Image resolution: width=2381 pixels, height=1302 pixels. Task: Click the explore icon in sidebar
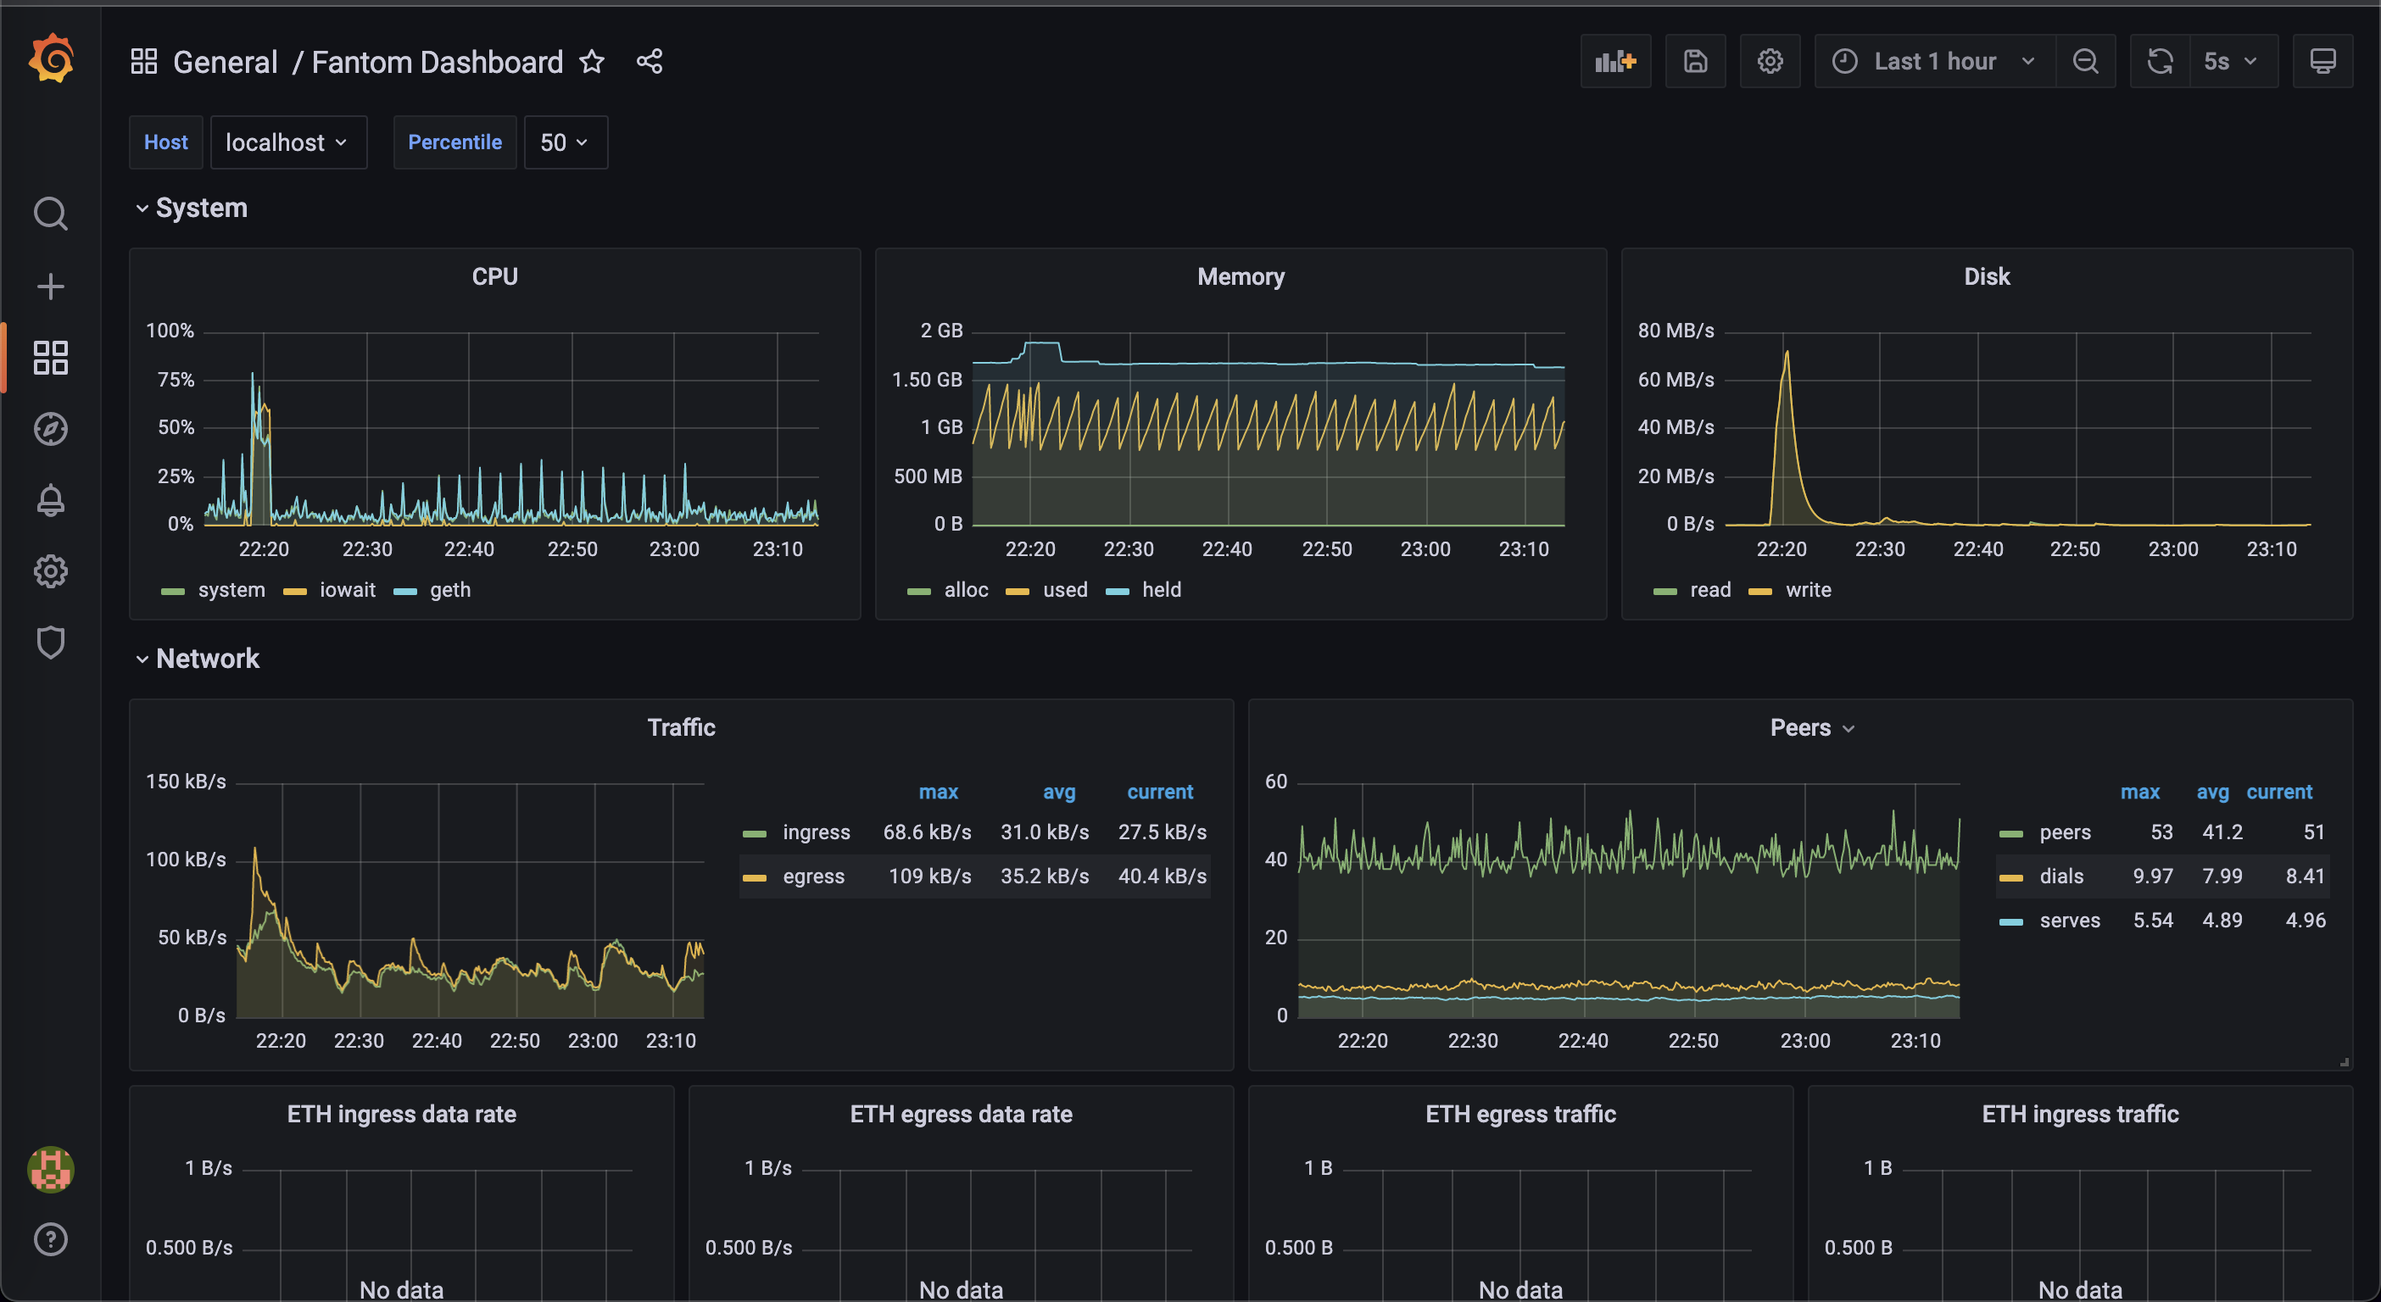pyautogui.click(x=47, y=428)
